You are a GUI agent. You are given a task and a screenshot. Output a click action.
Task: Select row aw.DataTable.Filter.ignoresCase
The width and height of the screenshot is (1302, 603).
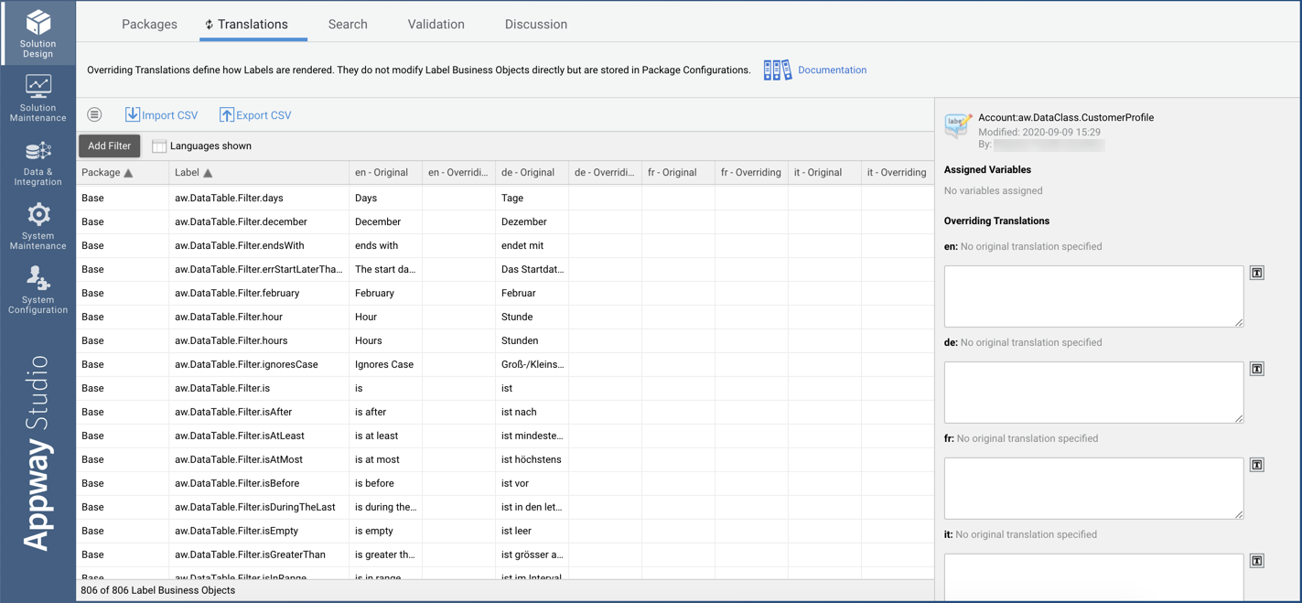pos(505,364)
